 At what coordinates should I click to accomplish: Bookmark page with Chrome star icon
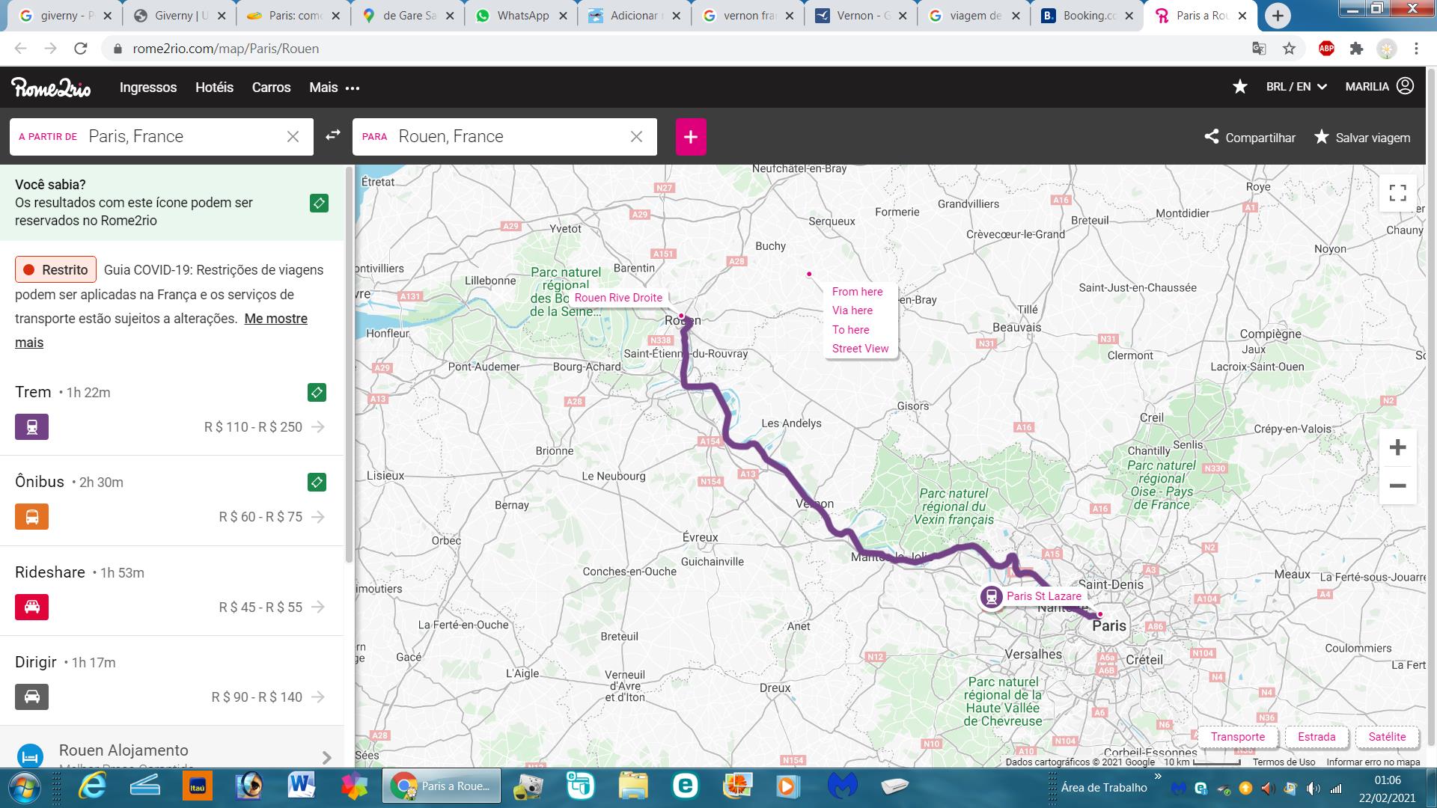[1289, 49]
